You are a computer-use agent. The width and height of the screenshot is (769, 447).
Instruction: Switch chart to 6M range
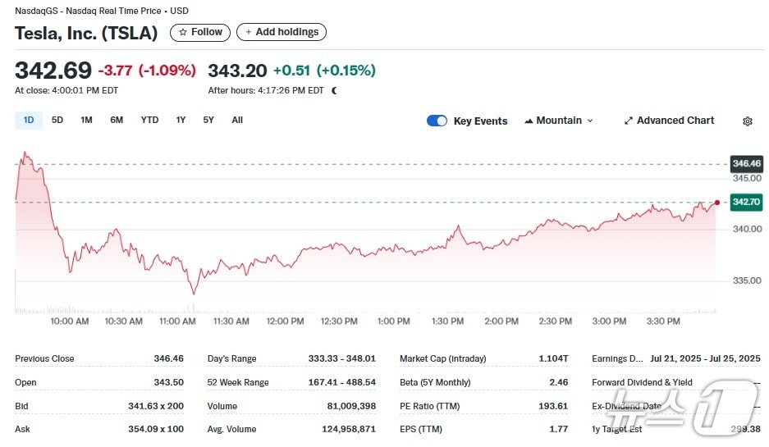click(117, 121)
